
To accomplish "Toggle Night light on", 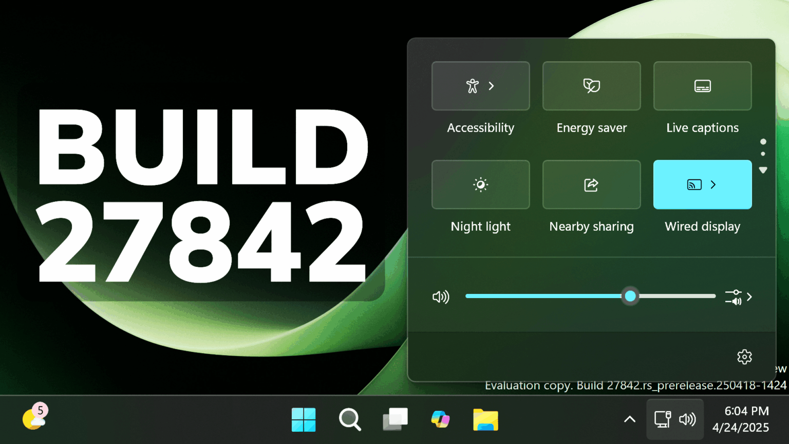I will pos(480,184).
